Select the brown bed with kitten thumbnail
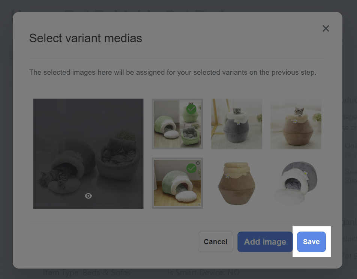Viewport: 357px width, 279px height. [296, 124]
